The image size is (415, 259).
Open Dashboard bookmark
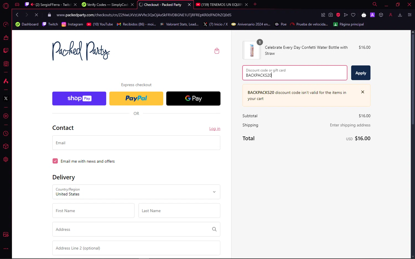pyautogui.click(x=27, y=24)
